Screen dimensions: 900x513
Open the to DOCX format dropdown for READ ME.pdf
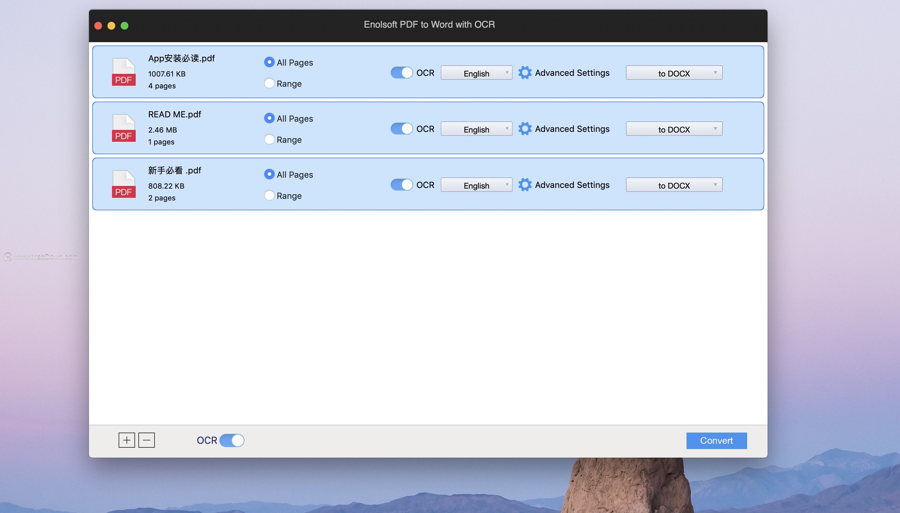coord(674,129)
